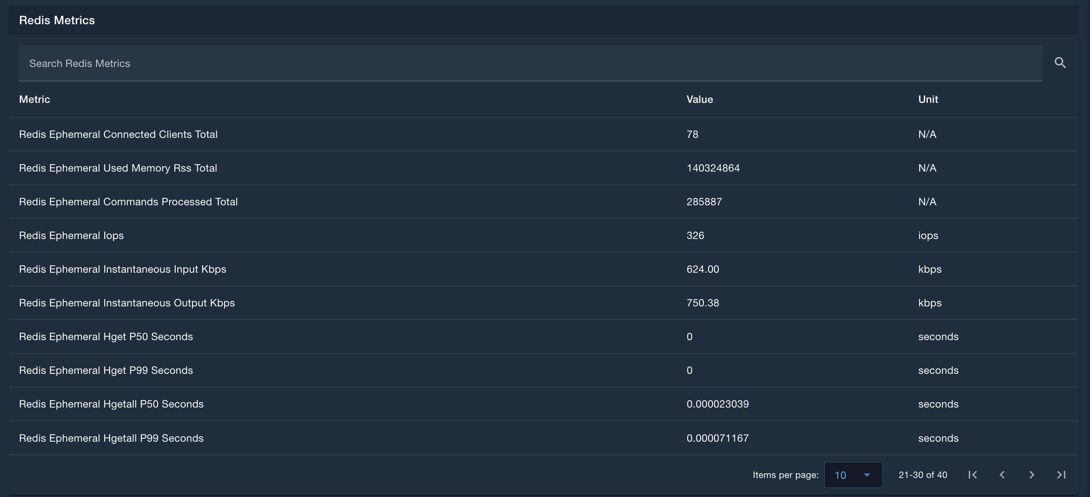Screen dimensions: 1090x497
Task: Click the value 750.38
Action: point(702,303)
